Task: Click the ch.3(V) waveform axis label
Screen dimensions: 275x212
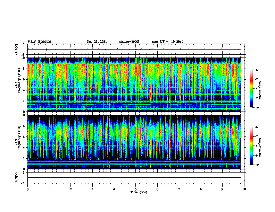Action: click(17, 178)
